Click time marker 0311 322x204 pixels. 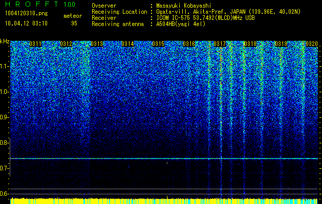(x=35, y=44)
